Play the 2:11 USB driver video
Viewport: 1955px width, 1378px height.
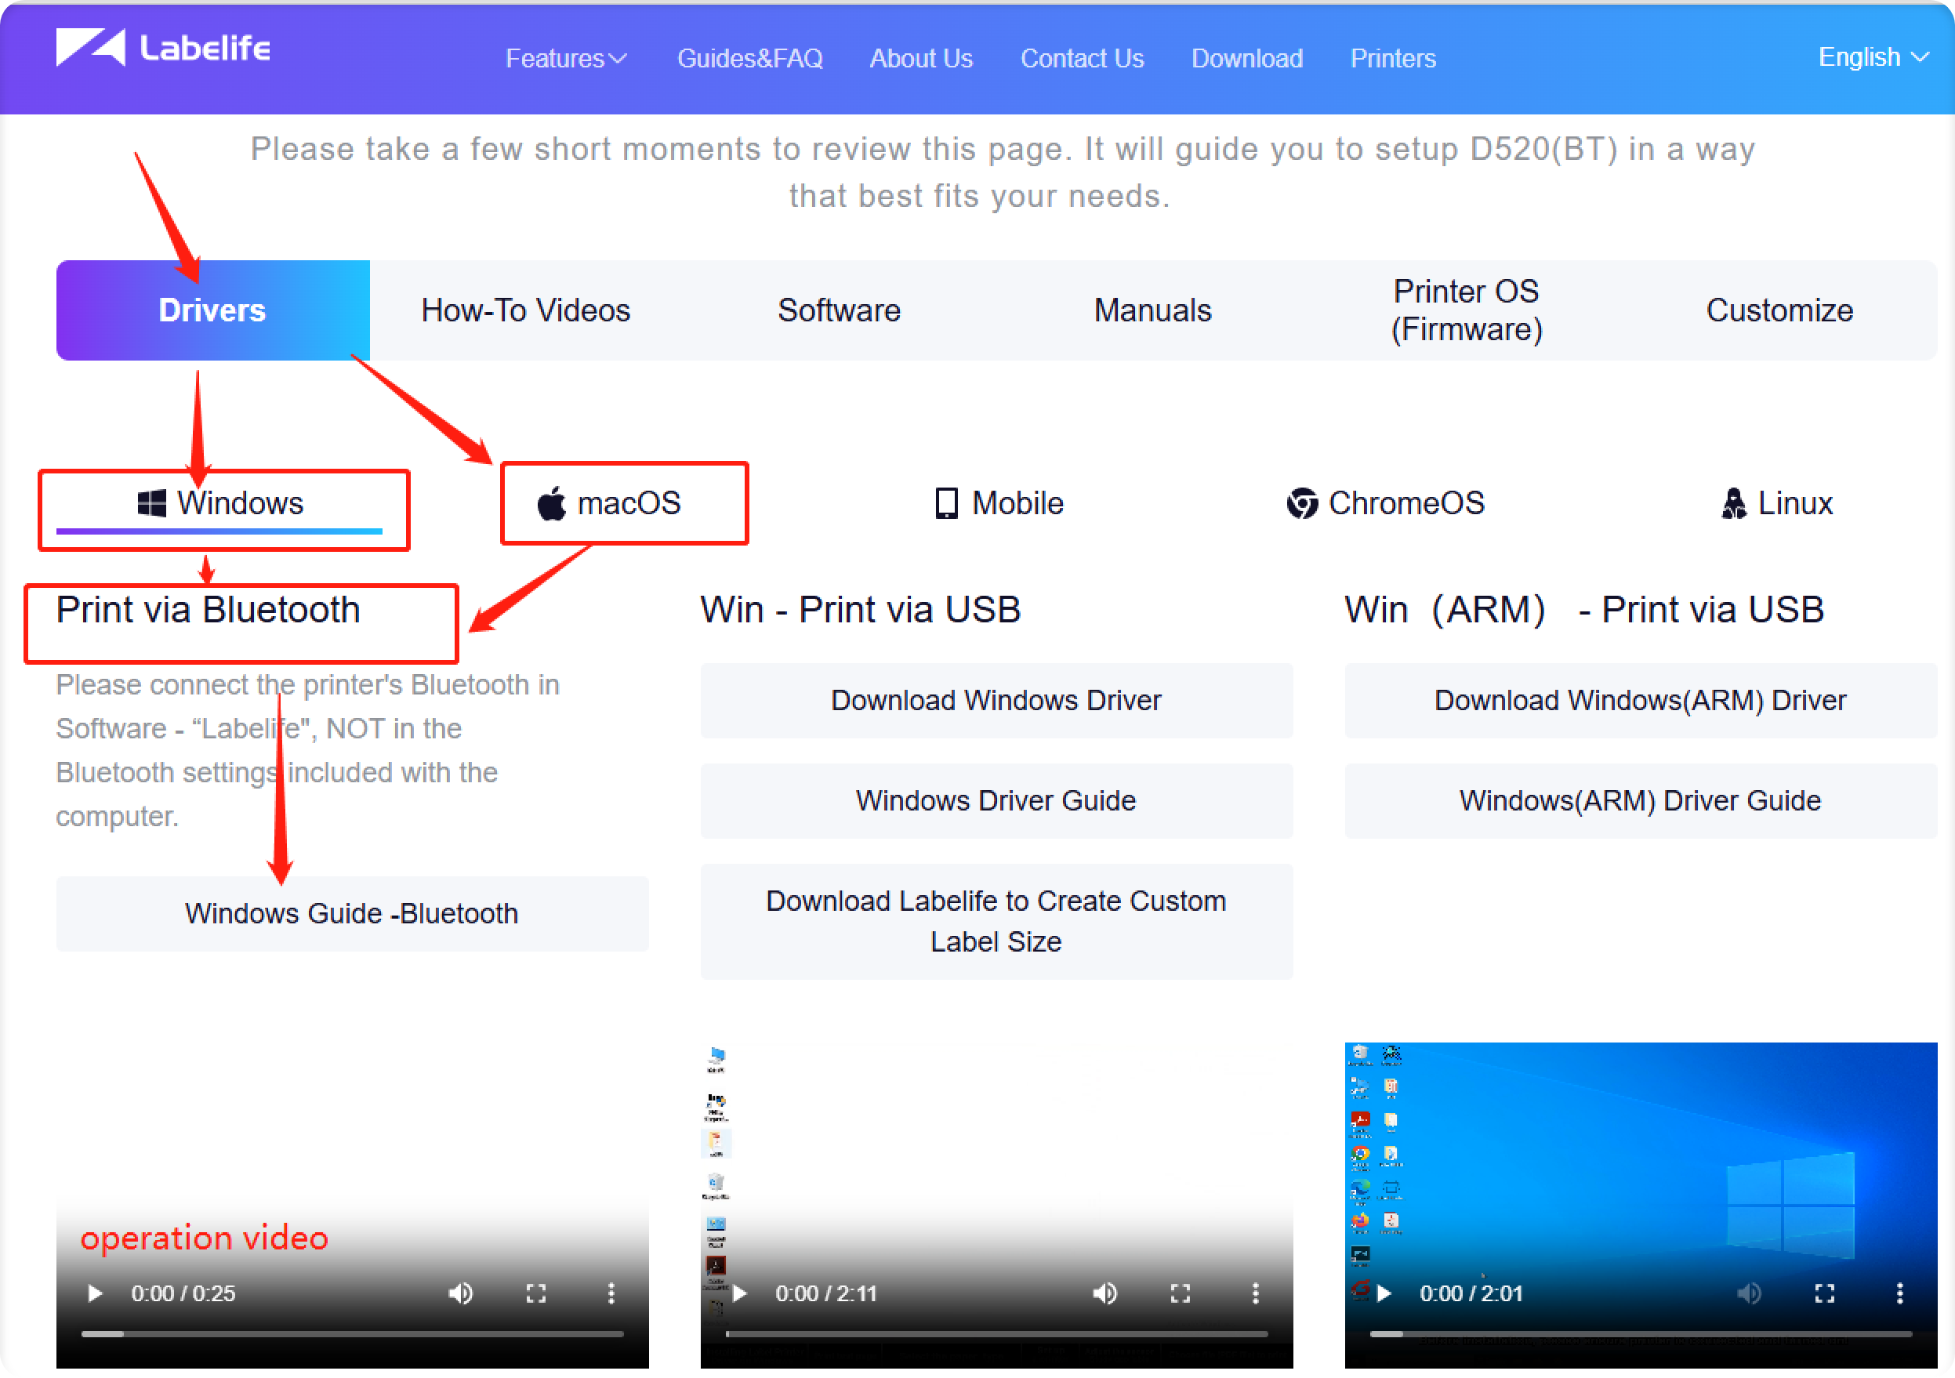(x=739, y=1295)
